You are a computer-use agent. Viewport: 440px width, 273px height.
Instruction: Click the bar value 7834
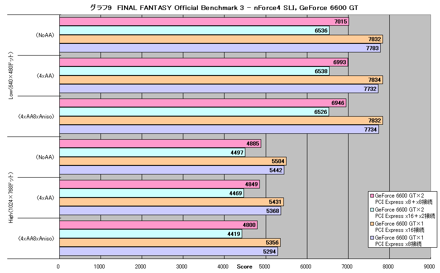click(x=375, y=80)
